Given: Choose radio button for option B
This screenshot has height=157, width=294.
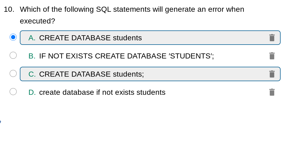Looking at the screenshot, I should point(13,55).
